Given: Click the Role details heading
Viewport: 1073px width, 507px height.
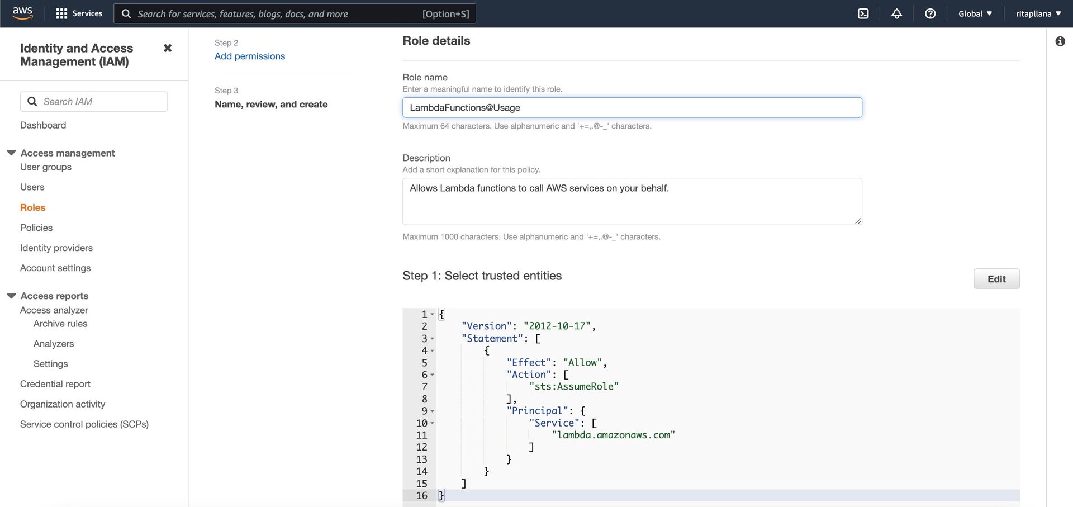Looking at the screenshot, I should 436,41.
